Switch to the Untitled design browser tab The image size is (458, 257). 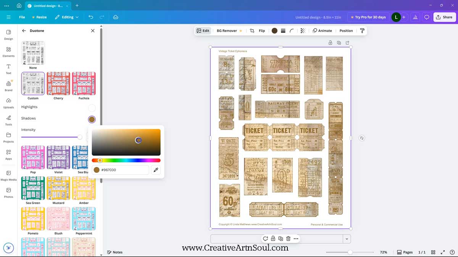click(x=49, y=6)
